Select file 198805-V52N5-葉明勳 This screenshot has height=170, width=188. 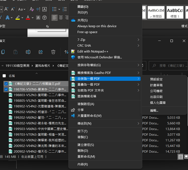[38, 100]
